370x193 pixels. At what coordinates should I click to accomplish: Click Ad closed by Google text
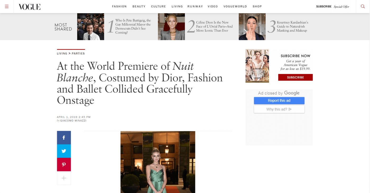[x=279, y=93]
